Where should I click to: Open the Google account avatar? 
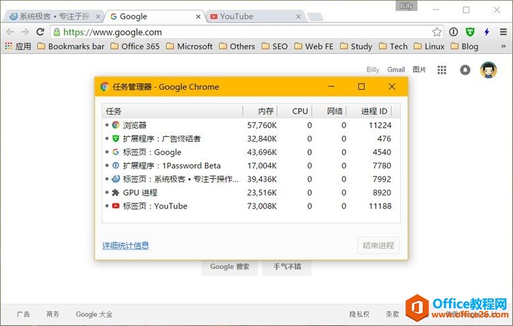tap(489, 70)
